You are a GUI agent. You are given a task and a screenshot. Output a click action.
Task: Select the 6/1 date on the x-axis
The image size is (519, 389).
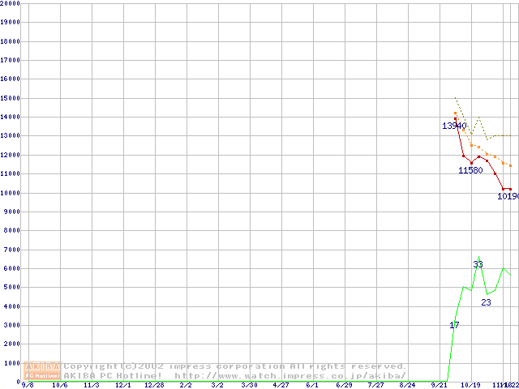(x=312, y=386)
